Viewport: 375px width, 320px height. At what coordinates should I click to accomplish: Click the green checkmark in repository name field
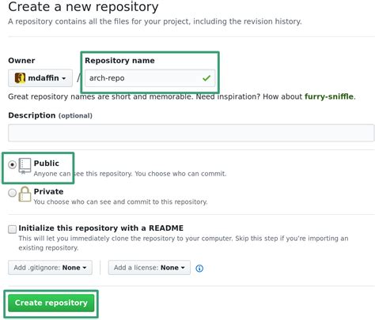[206, 78]
